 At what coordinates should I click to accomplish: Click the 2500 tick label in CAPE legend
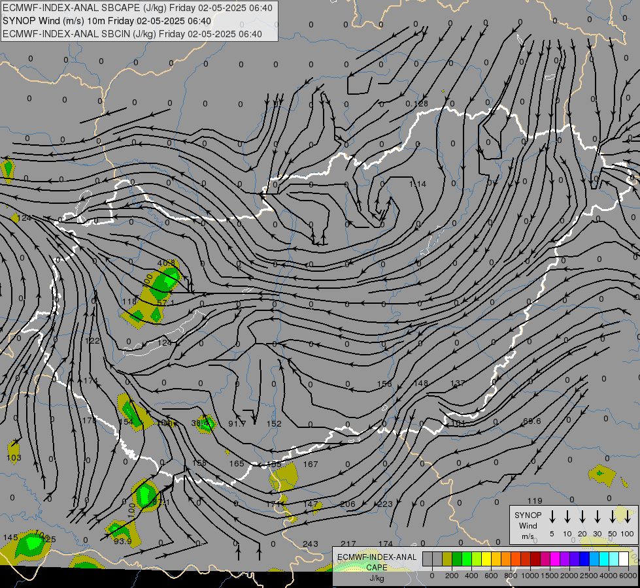(589, 576)
